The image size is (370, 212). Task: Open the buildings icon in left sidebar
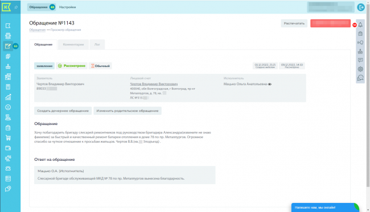click(8, 77)
